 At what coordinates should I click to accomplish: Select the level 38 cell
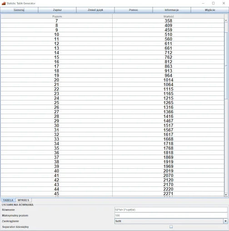(x=57, y=162)
